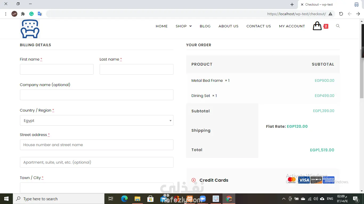Click the taskbar search box
The height and width of the screenshot is (204, 364).
59,199
